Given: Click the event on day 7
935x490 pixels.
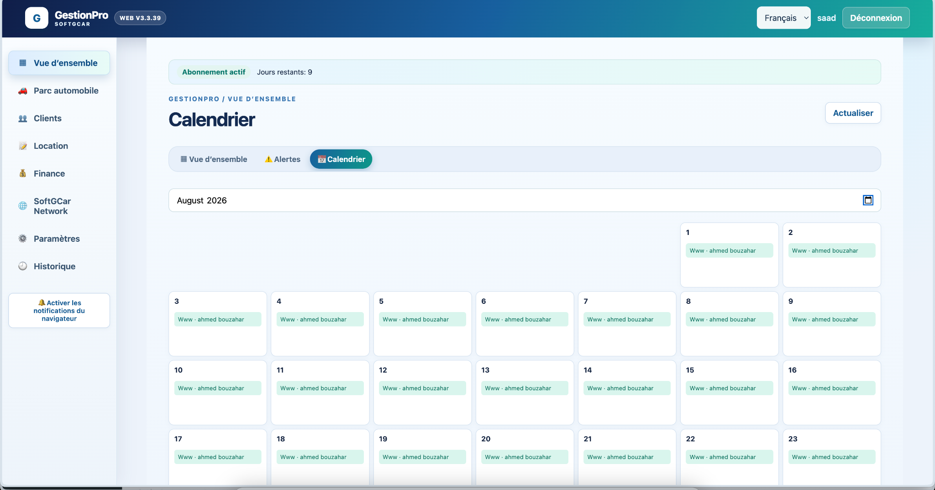Looking at the screenshot, I should (627, 319).
